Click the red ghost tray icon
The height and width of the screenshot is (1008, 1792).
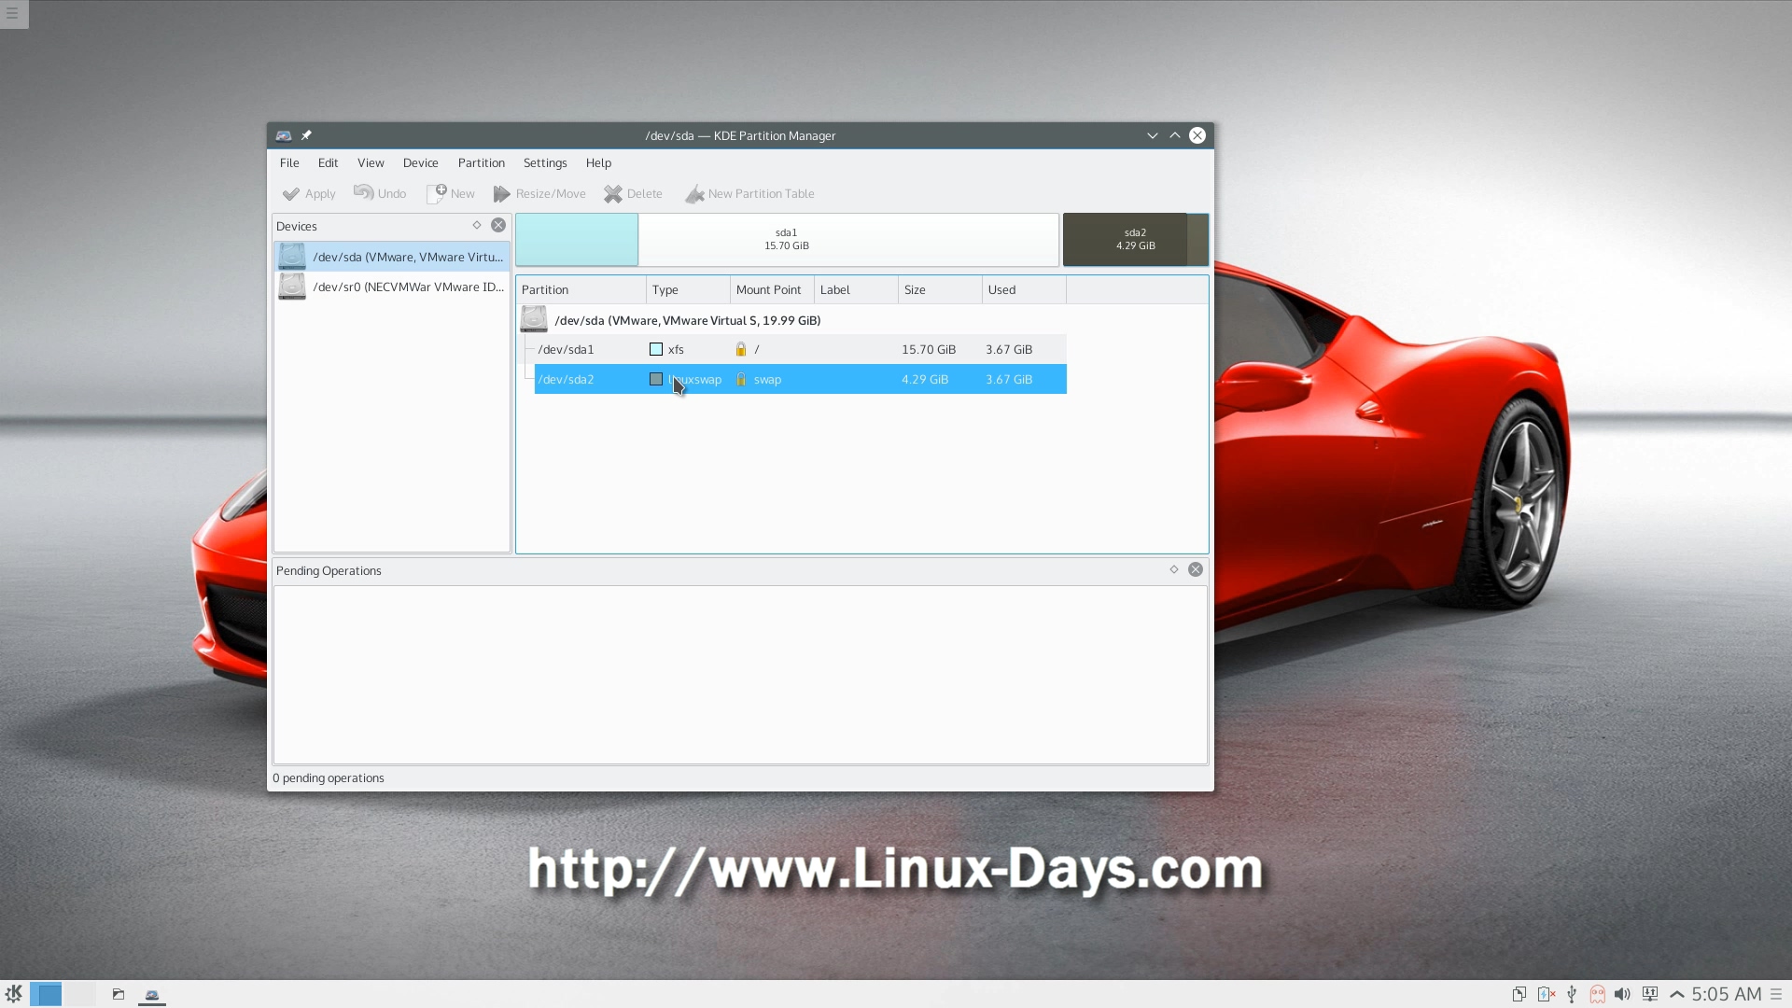pyautogui.click(x=1597, y=994)
